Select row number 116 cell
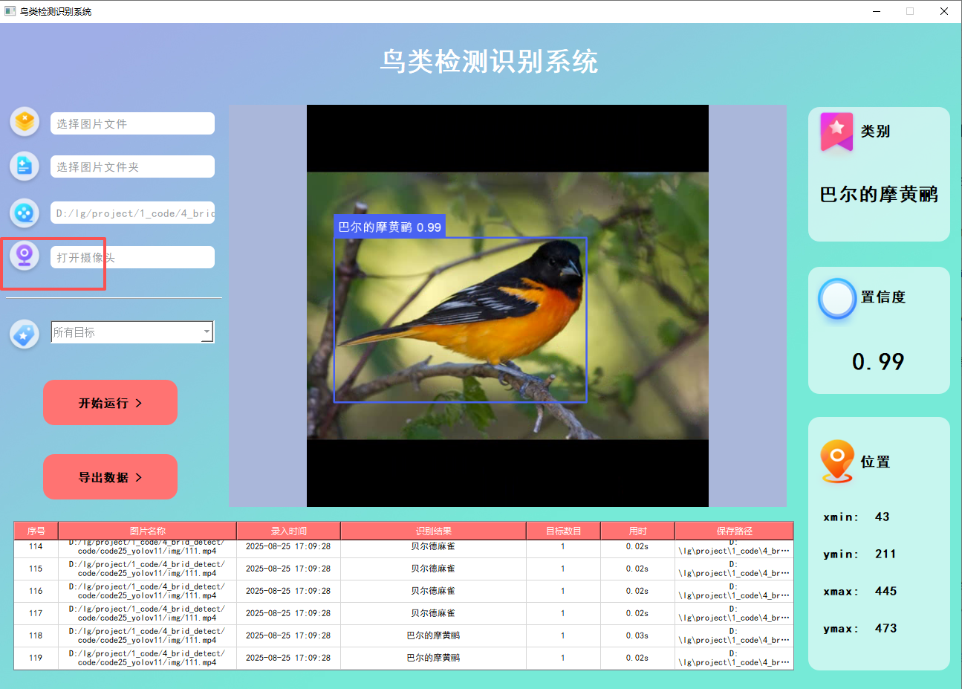 [36, 591]
